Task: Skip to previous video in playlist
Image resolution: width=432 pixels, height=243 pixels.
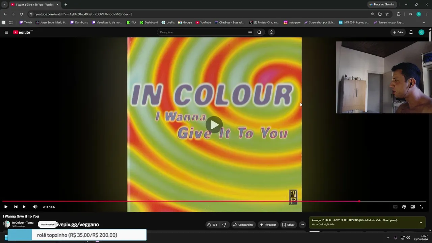Action: click(16, 207)
